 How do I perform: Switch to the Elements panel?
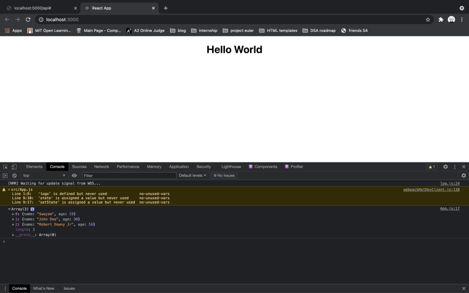[x=34, y=167]
